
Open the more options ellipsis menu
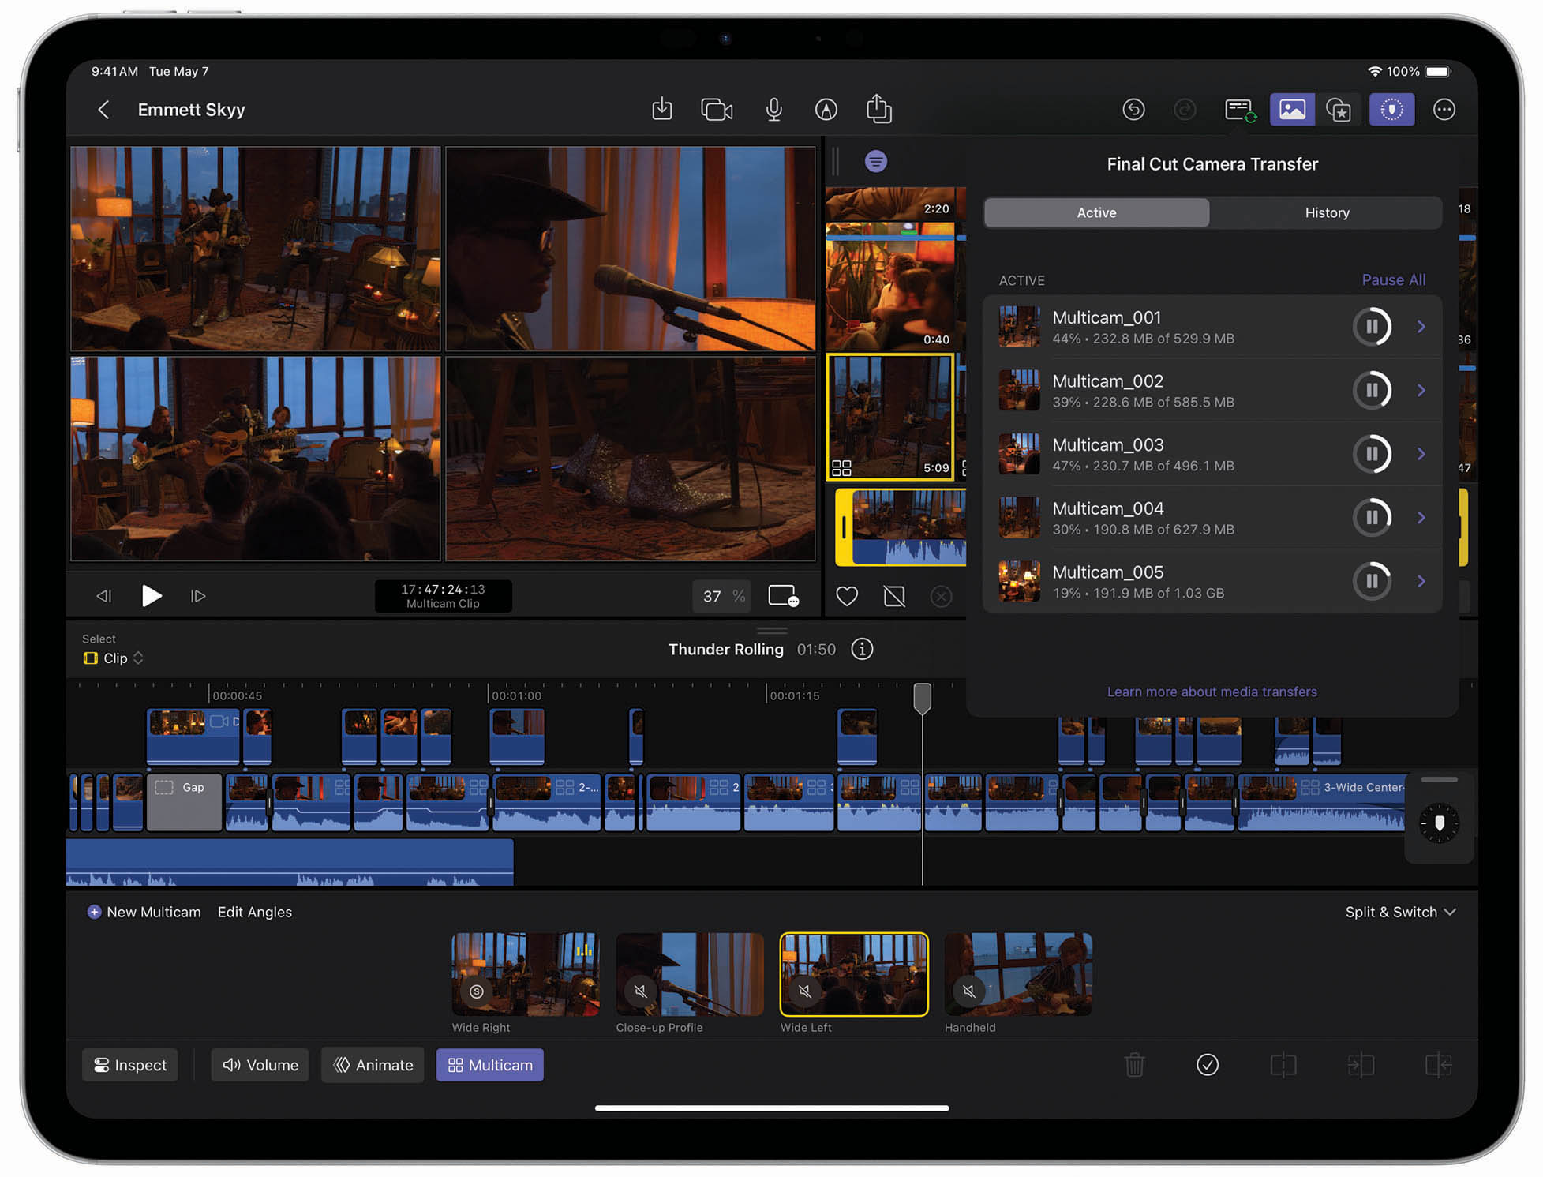coord(1444,110)
